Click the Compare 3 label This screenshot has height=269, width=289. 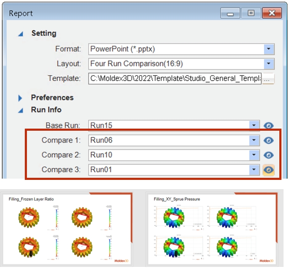point(61,170)
